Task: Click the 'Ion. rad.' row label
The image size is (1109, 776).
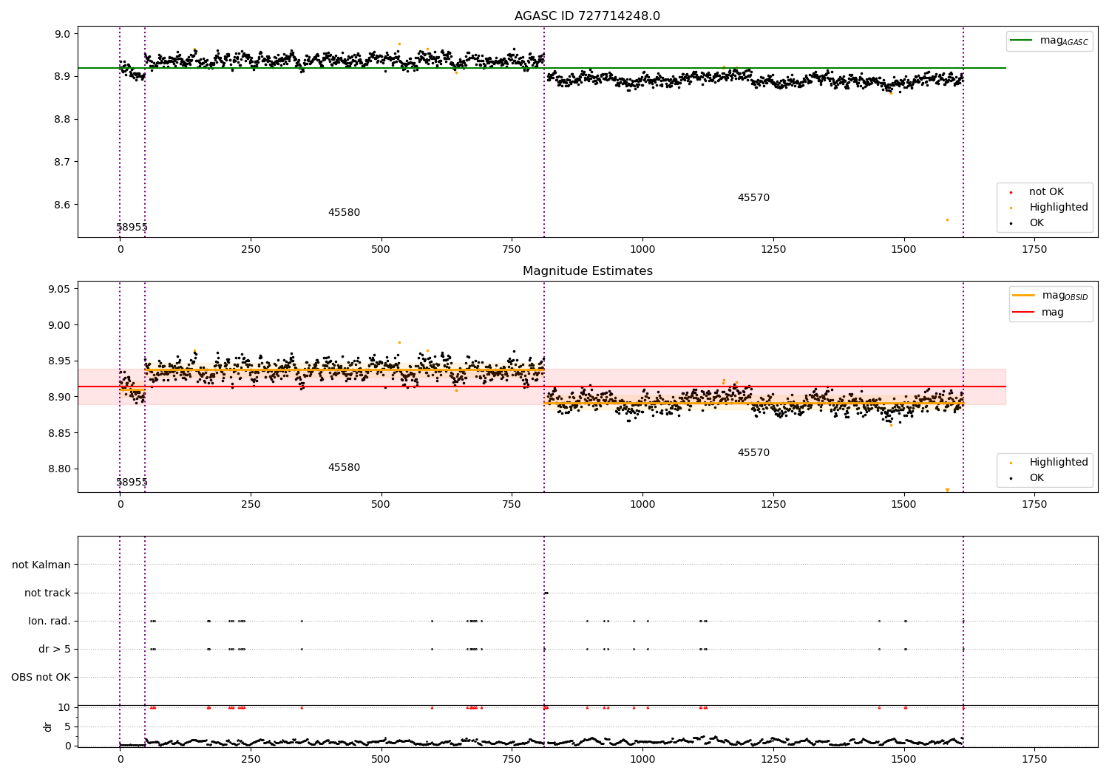Action: [50, 621]
